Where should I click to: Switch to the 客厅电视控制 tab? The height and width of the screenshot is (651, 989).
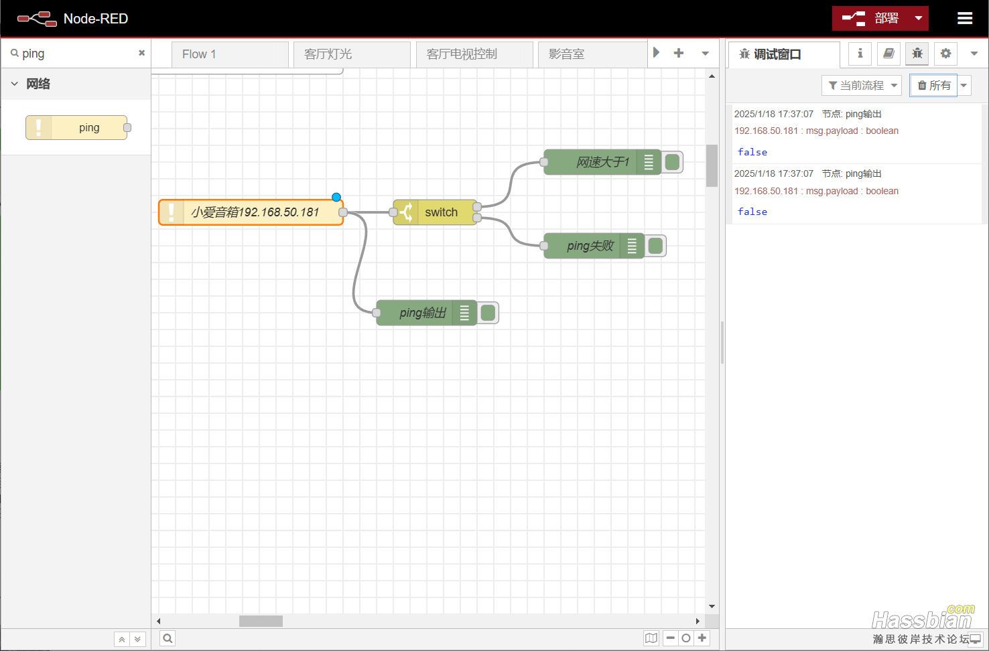click(474, 54)
